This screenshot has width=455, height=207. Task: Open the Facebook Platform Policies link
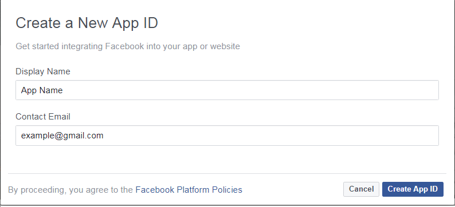[189, 190]
